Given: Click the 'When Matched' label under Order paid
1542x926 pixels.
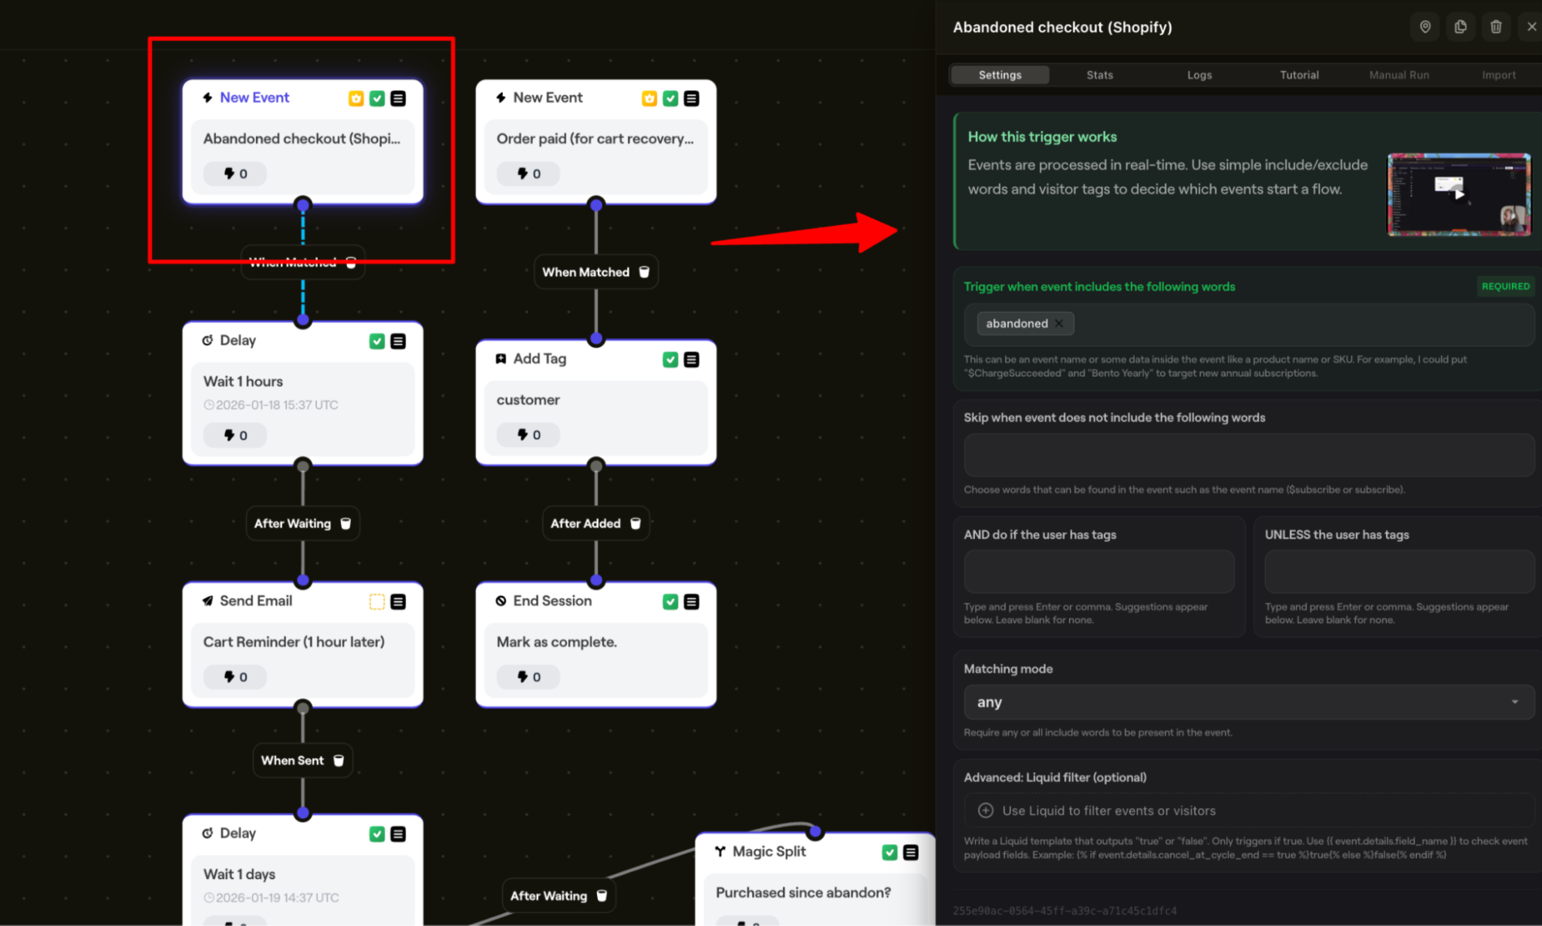Looking at the screenshot, I should coord(585,272).
